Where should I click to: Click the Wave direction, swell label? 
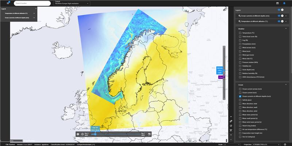[x=249, y=107]
